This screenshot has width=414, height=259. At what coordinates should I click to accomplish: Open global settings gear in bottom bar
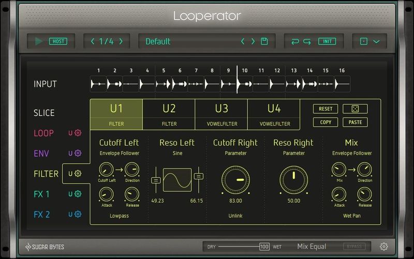click(x=383, y=247)
